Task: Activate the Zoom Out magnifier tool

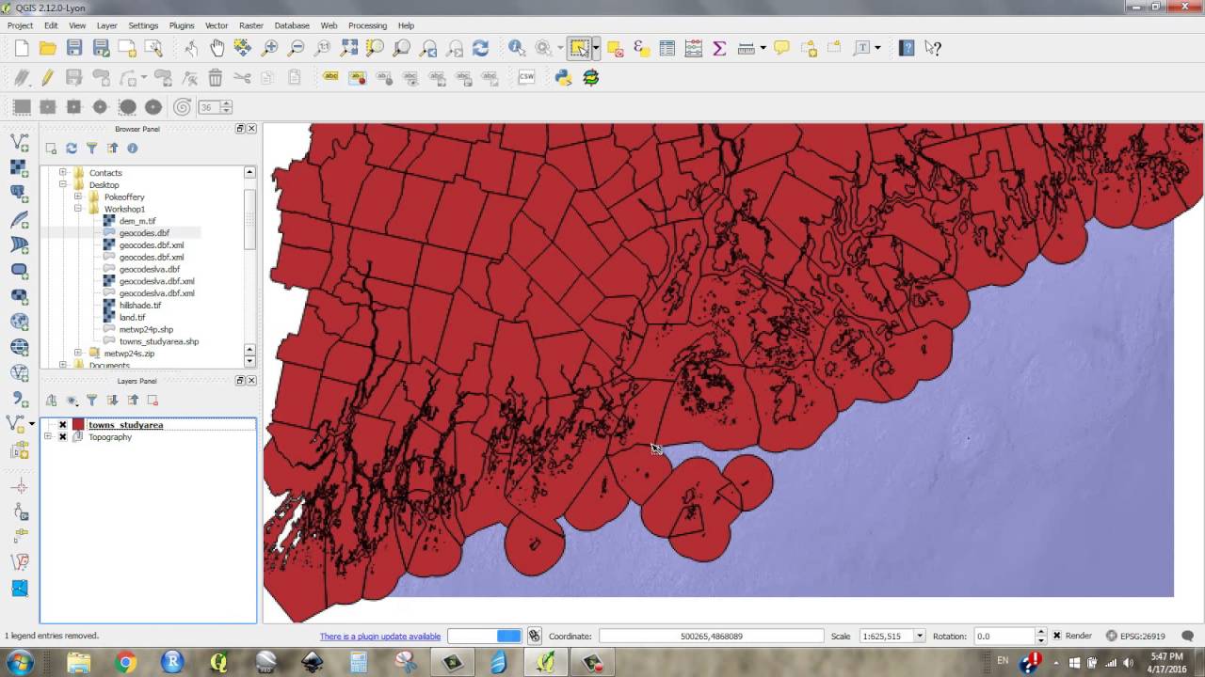Action: [297, 48]
